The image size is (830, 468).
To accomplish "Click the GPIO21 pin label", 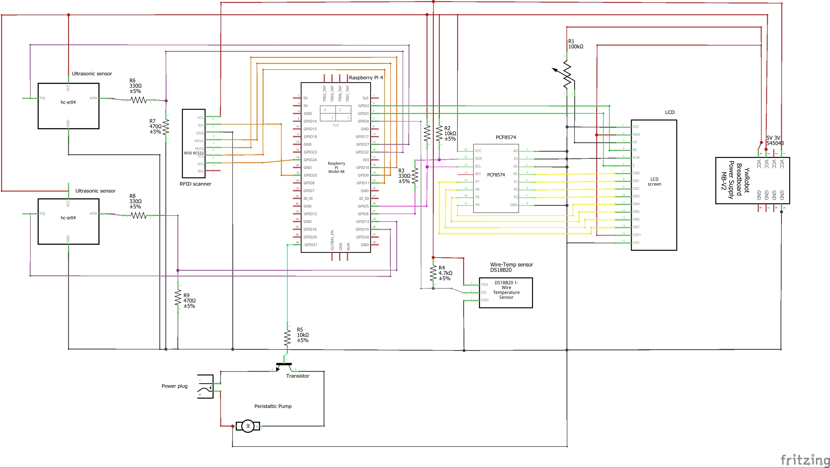I will click(311, 245).
